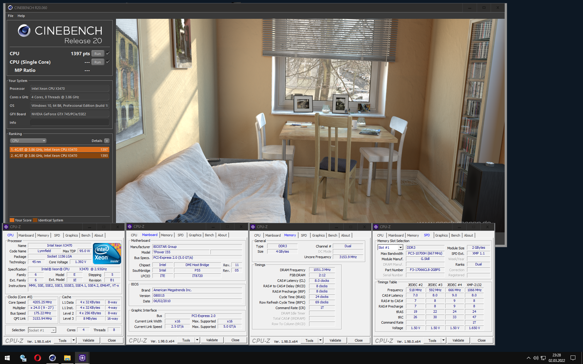This screenshot has height=364, width=583.
Task: Click Close button in SPD window
Action: [482, 340]
